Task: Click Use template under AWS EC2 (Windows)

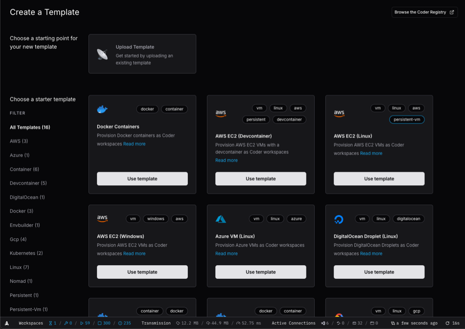Action: point(142,272)
